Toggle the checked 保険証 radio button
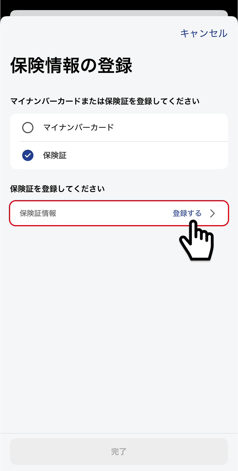 (x=28, y=155)
